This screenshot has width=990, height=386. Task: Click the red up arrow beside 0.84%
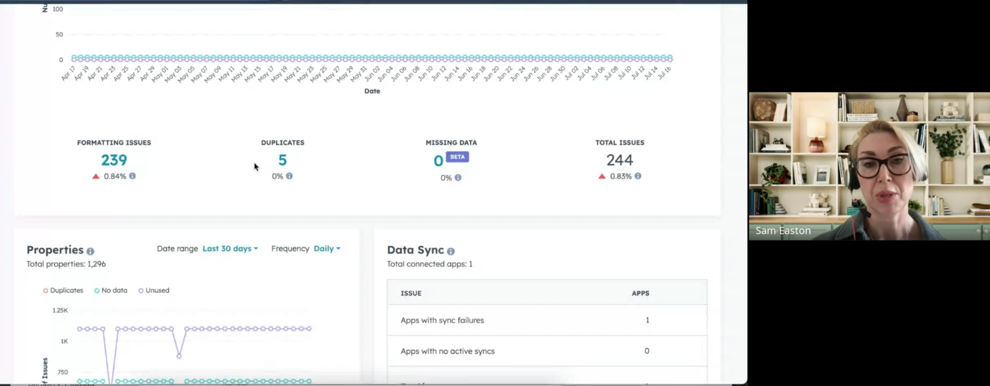coord(96,176)
